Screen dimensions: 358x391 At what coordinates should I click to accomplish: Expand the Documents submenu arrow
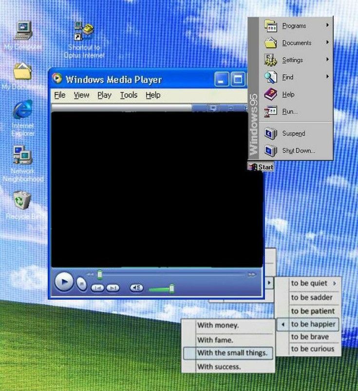(327, 42)
